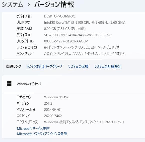Click the デバイス名 label
The image size is (145, 142).
pyautogui.click(x=23, y=16)
